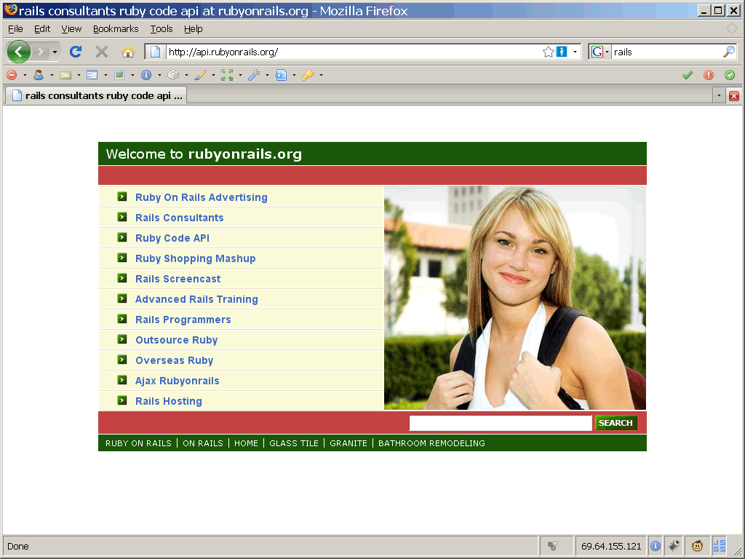The image size is (745, 559).
Task: Click the Google search box containing rails
Action: 666,52
